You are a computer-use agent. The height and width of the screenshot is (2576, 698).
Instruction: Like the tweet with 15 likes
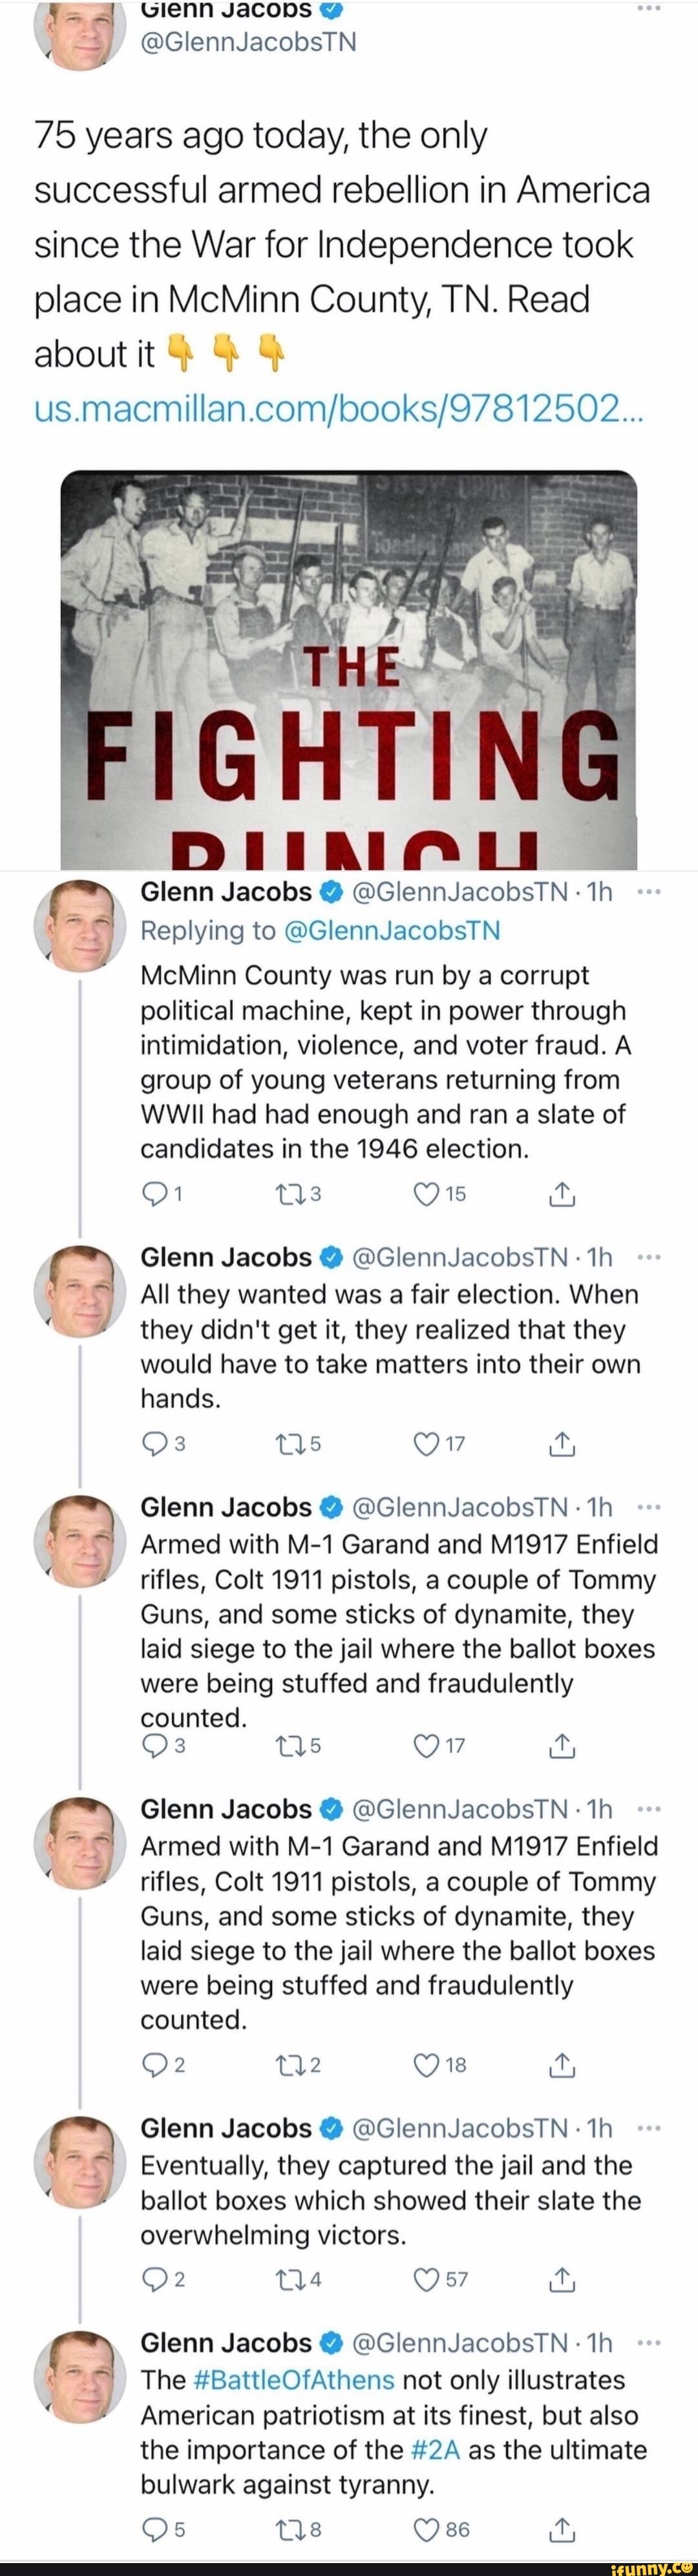tap(428, 1193)
